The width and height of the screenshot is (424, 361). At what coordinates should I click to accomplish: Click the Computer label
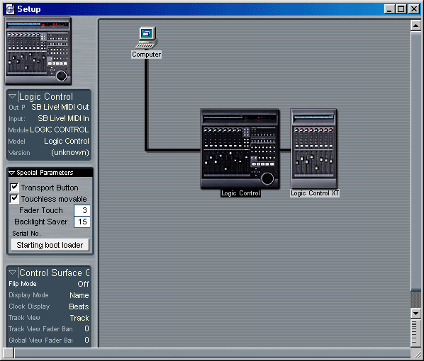click(x=146, y=55)
